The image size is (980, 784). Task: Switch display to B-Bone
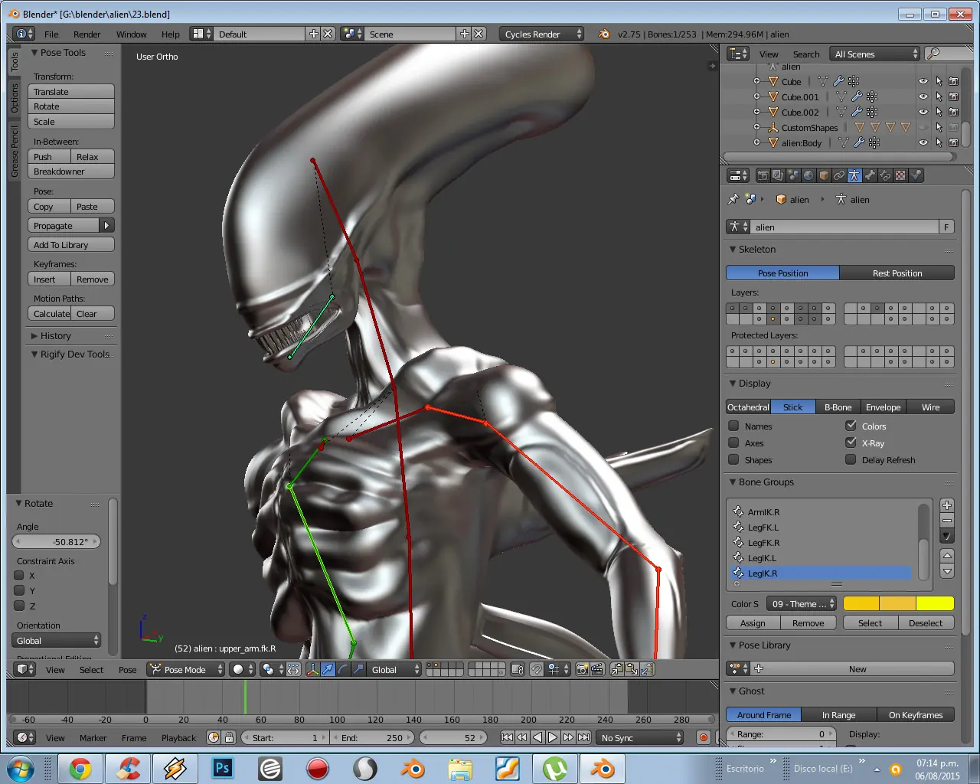click(838, 407)
